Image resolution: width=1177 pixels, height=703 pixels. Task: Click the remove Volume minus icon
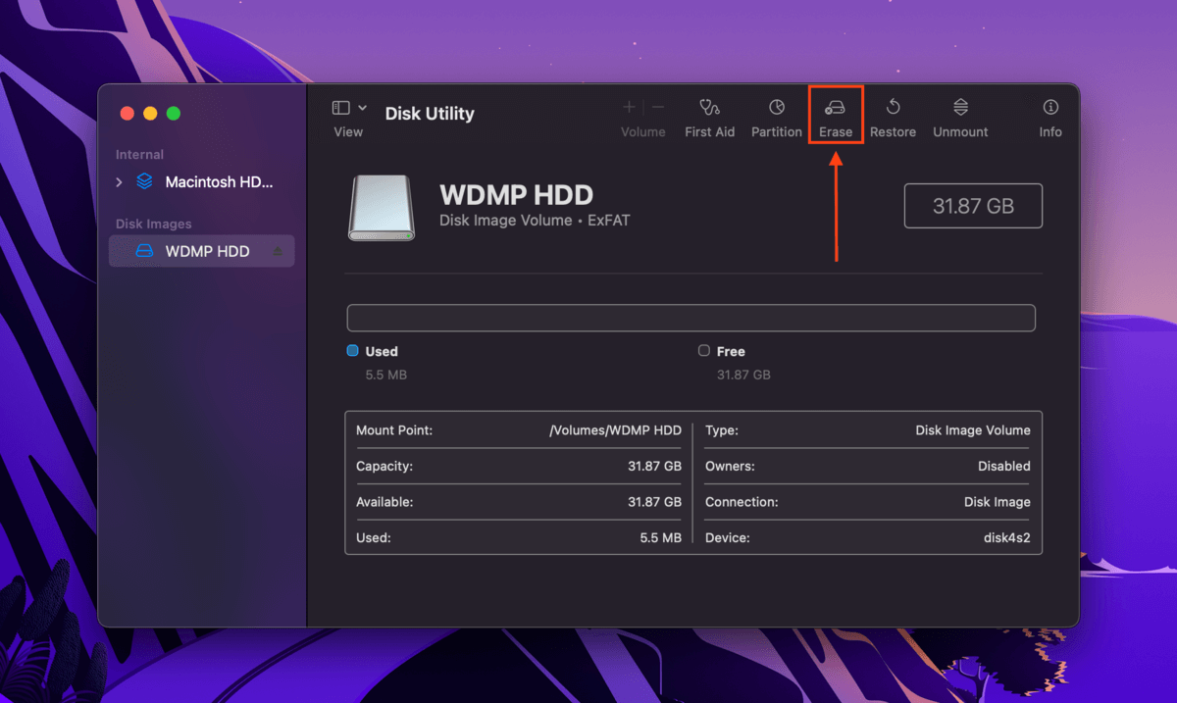[658, 107]
